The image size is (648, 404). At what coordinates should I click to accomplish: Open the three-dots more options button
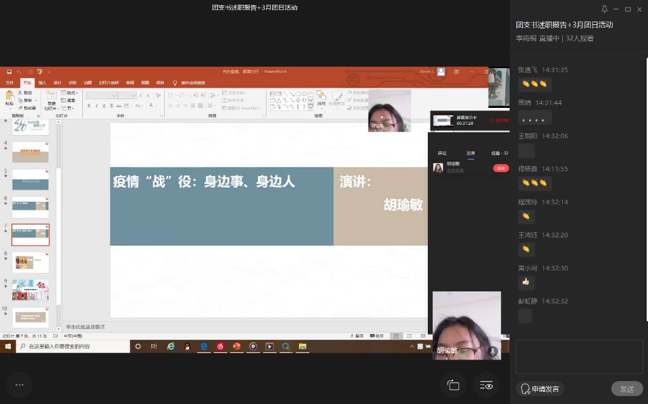click(19, 384)
